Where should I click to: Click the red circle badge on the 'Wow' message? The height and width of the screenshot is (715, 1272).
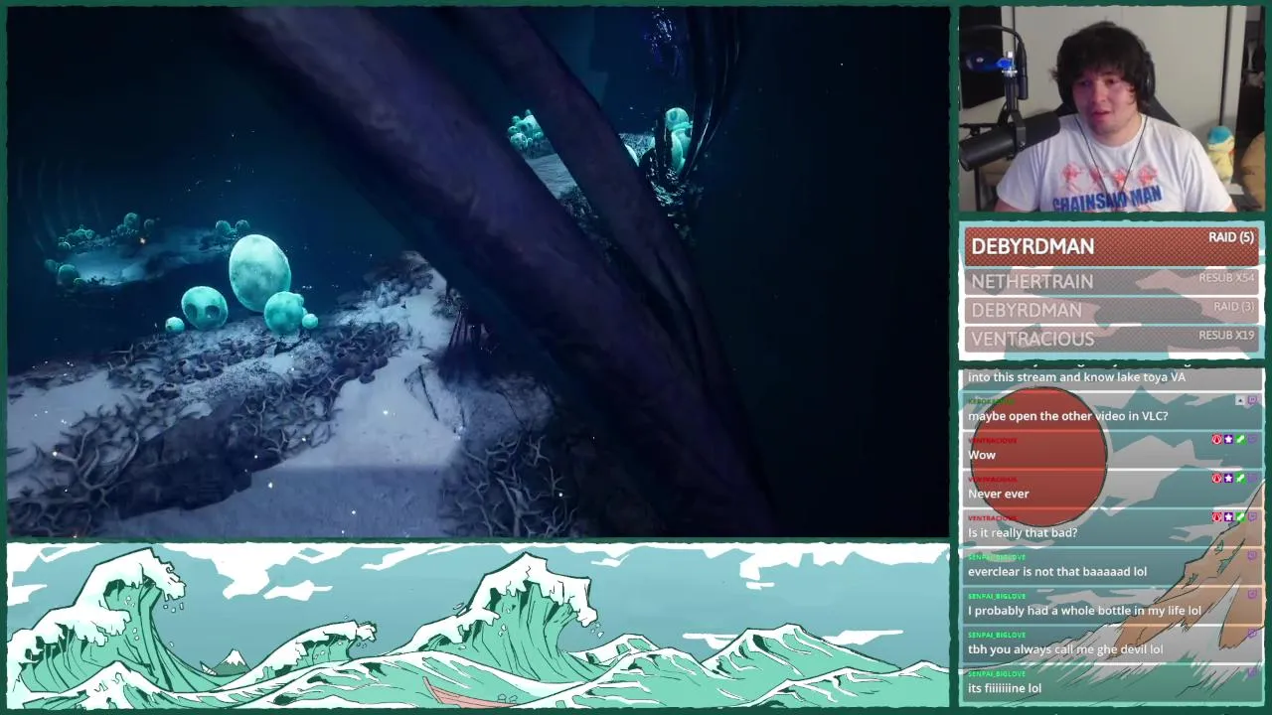pos(1216,439)
